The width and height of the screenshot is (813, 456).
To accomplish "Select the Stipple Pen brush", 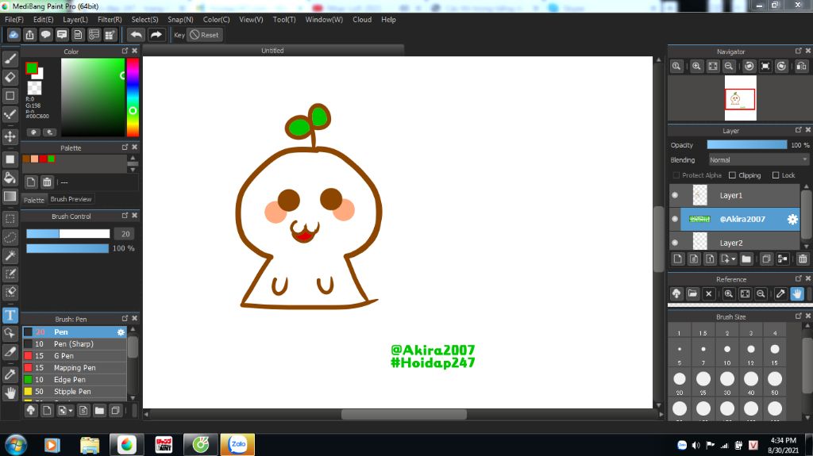I will [x=75, y=392].
